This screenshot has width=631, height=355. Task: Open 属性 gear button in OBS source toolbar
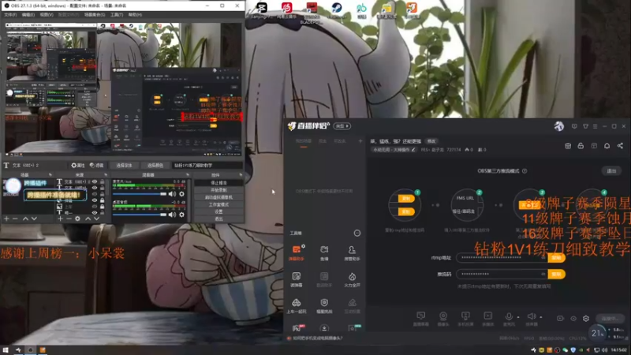coord(78,166)
